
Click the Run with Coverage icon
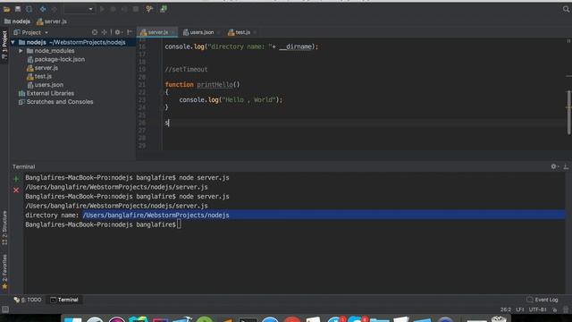click(x=124, y=9)
